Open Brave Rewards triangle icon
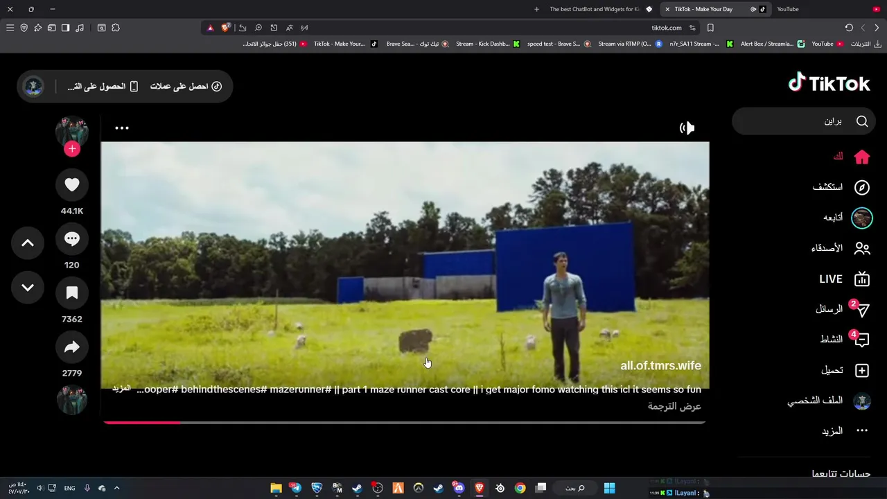This screenshot has width=887, height=499. pos(210,28)
